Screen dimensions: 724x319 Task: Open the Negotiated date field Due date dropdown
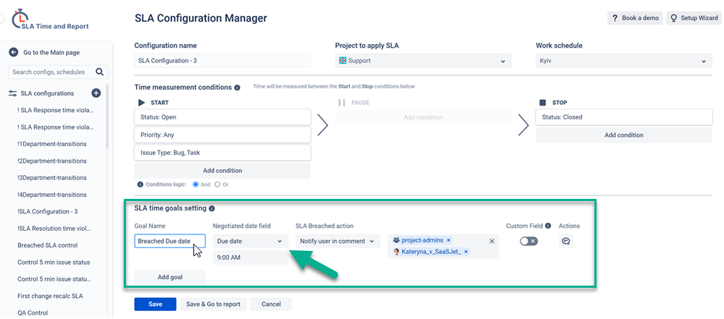click(x=250, y=241)
